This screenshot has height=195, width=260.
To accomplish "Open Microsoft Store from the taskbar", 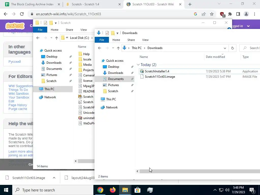I will pyautogui.click(x=137, y=190).
